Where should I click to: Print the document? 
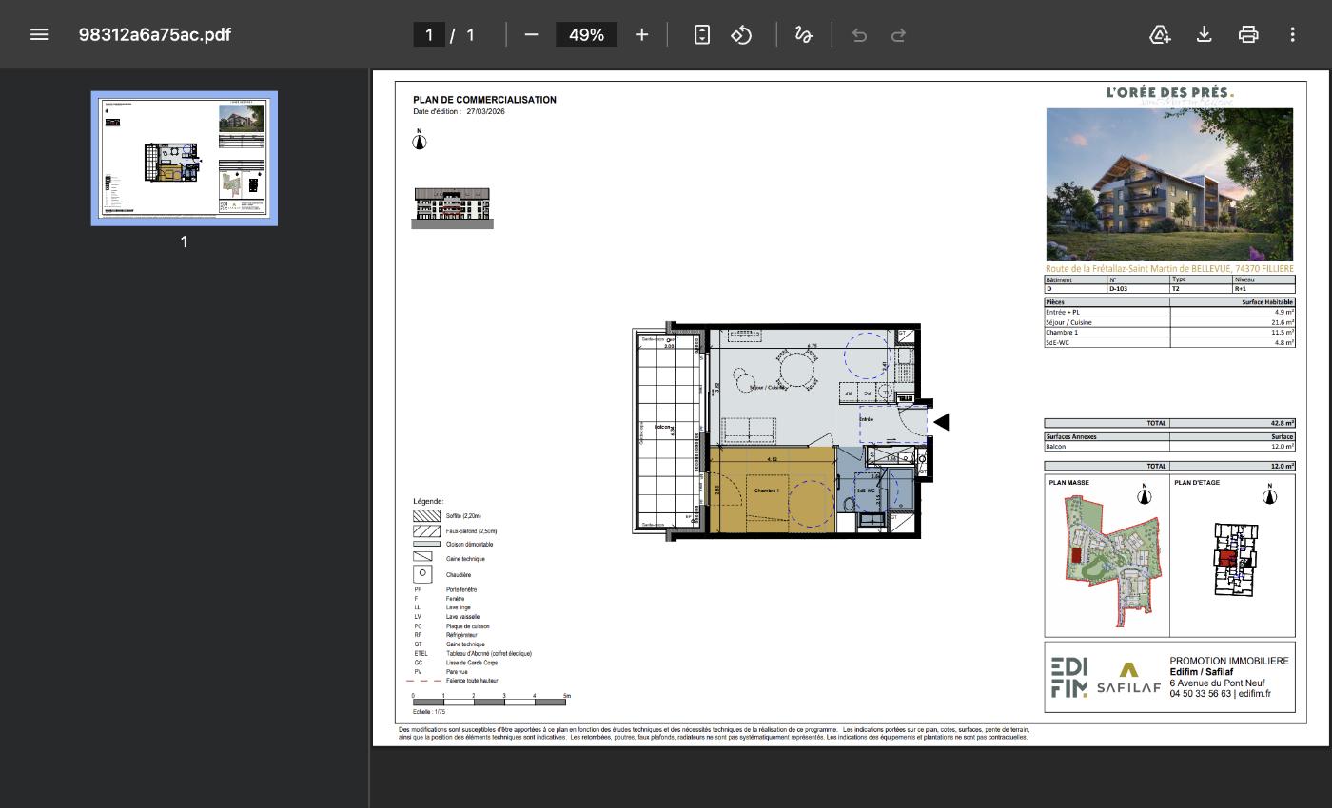(1248, 34)
